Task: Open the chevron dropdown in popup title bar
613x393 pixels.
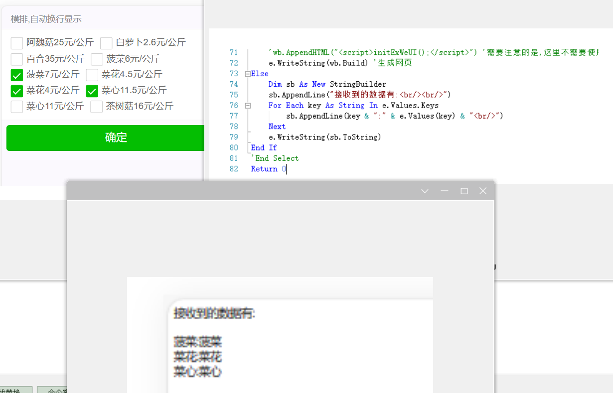Action: tap(425, 191)
